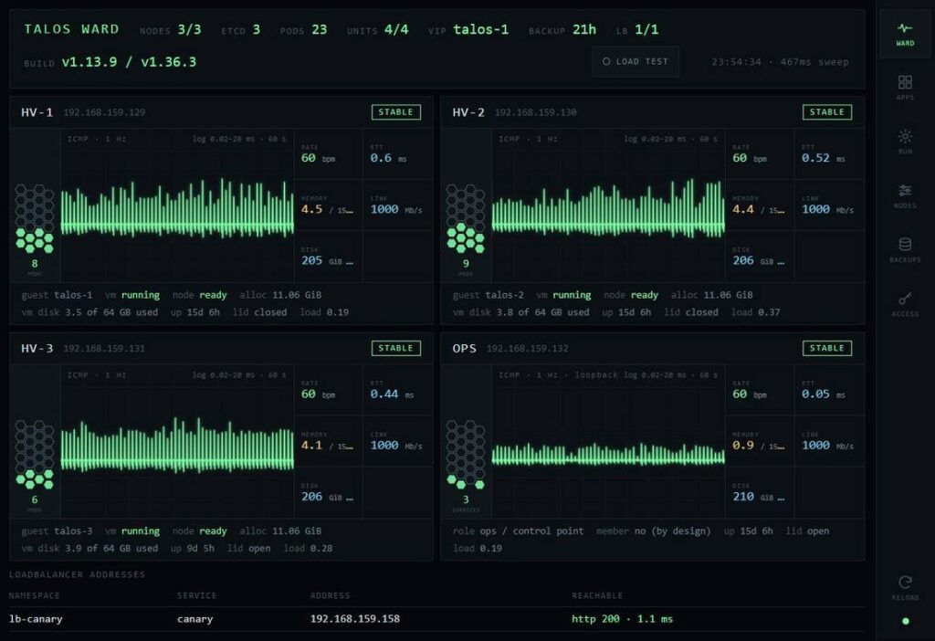Click the guest talos-2 label
Screen dimensions: 935x641
[x=489, y=295]
